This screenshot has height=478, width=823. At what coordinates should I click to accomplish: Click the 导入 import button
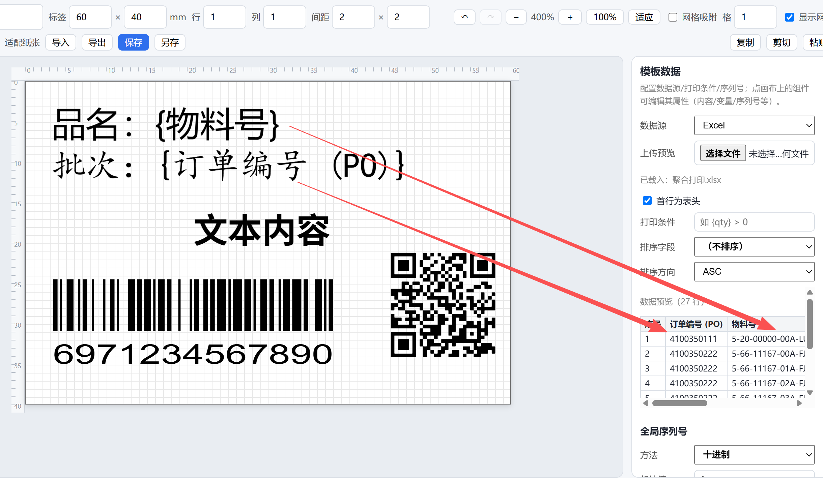(x=61, y=42)
